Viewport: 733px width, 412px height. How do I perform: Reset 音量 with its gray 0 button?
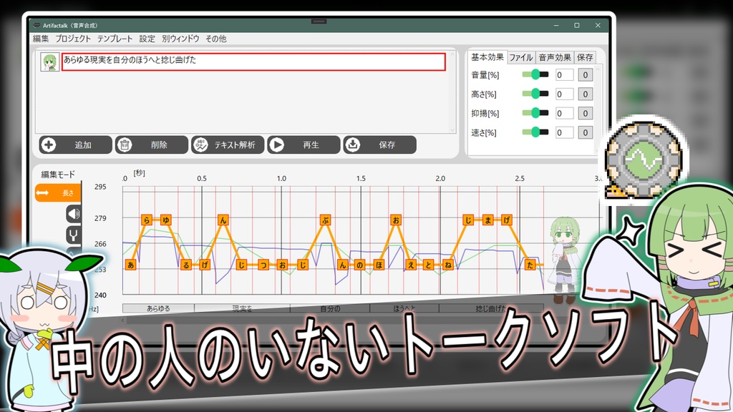pos(586,74)
